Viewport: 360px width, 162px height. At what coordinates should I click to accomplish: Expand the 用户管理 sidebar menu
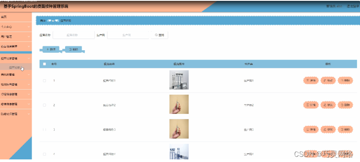(x=16, y=37)
